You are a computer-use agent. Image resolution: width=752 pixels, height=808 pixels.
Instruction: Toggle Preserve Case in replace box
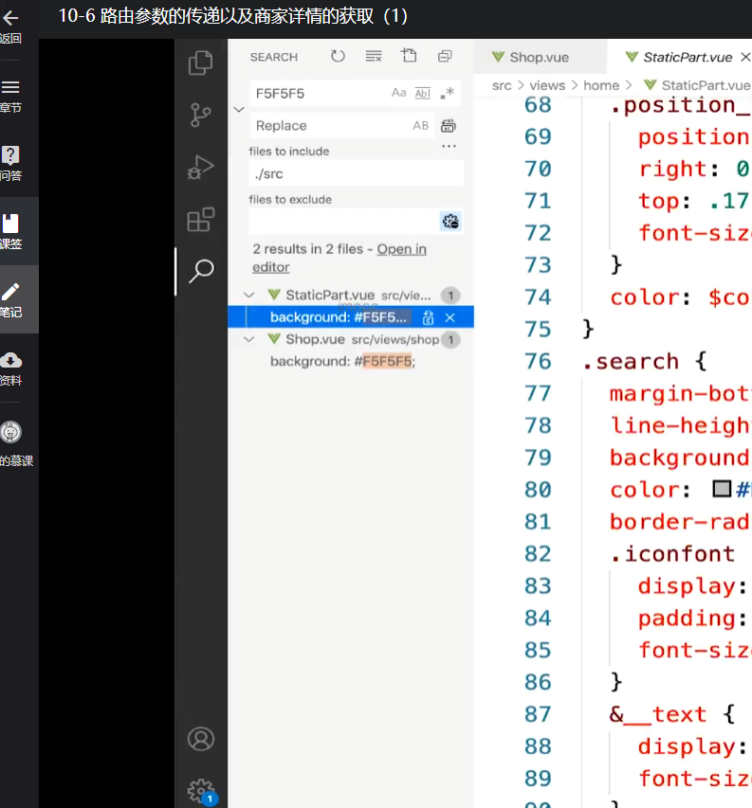[x=420, y=125]
